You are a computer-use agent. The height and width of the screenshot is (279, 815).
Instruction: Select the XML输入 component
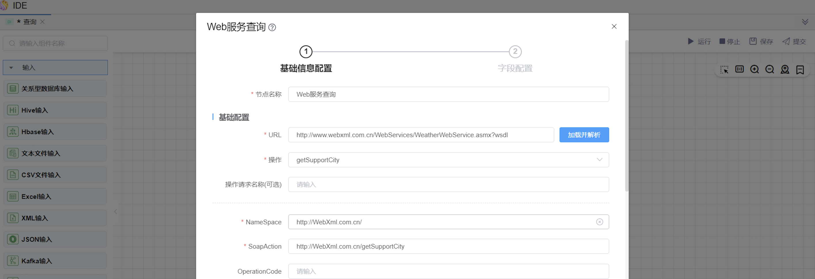55,218
